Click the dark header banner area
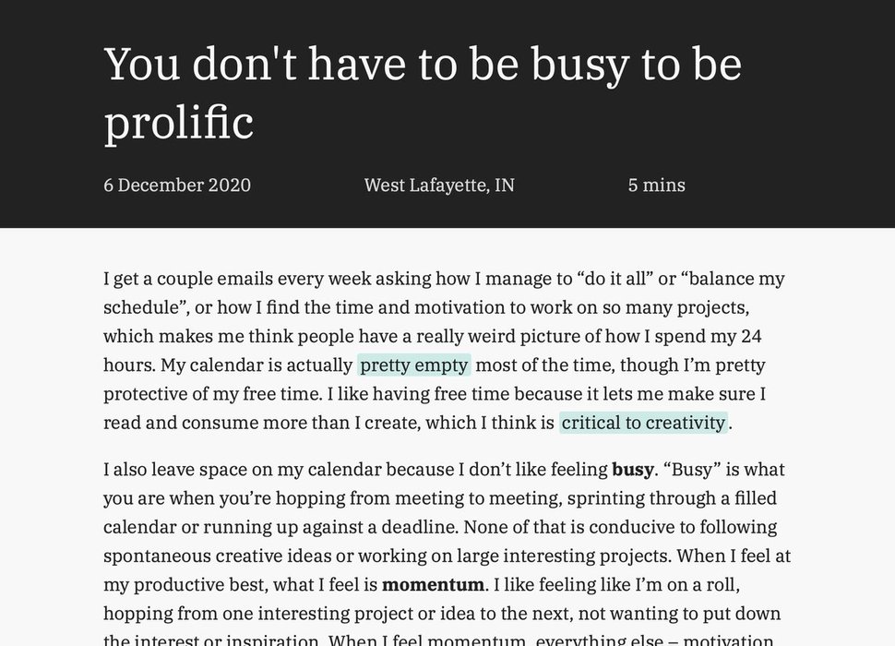The width and height of the screenshot is (895, 646). tap(447, 114)
